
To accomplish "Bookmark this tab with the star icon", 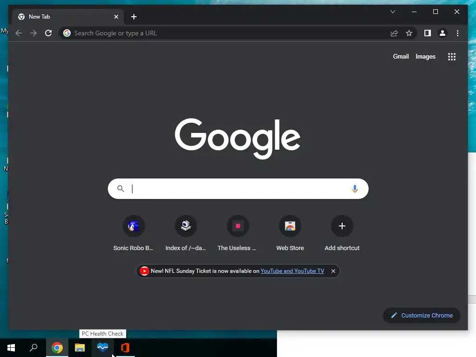I will (x=409, y=33).
